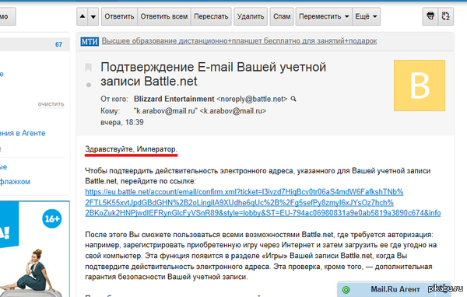Image resolution: width=467 pixels, height=297 pixels.
Task: Toggle the unread dot marker
Action: [x=89, y=85]
